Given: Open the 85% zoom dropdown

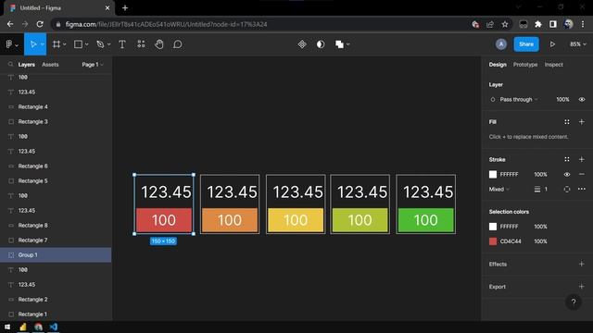Looking at the screenshot, I should 578,44.
